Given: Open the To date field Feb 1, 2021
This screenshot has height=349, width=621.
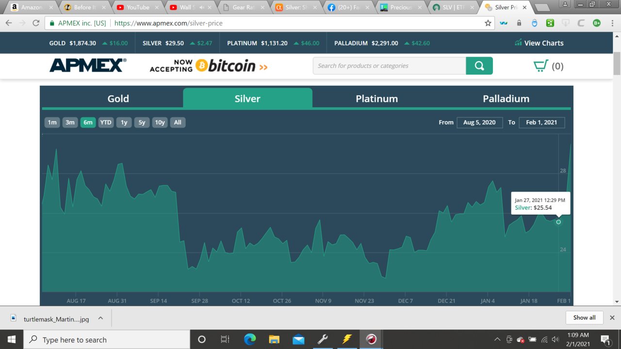Looking at the screenshot, I should click(541, 122).
